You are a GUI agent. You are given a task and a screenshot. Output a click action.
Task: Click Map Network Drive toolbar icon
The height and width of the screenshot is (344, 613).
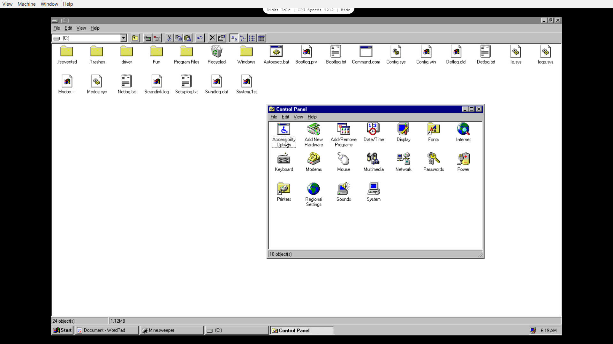click(148, 38)
